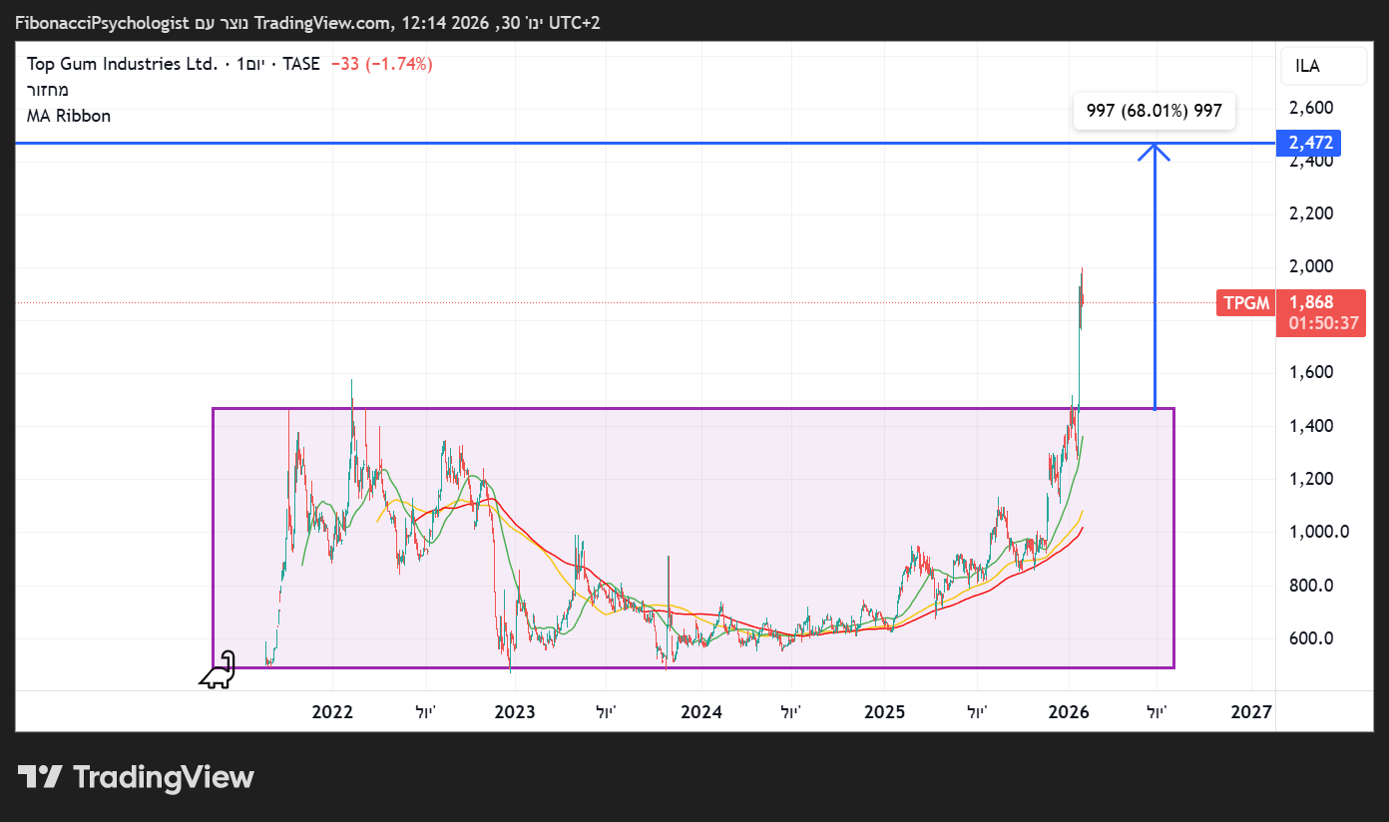The height and width of the screenshot is (822, 1389).
Task: Click the 2,200 price axis label
Action: [x=1311, y=213]
